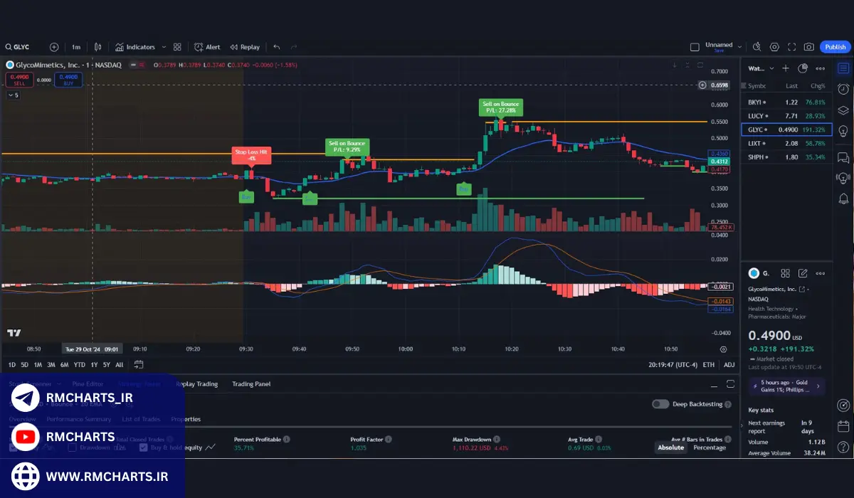The image size is (854, 498).
Task: Expand the collapsed indicator legend showing 5
Action: coord(14,95)
